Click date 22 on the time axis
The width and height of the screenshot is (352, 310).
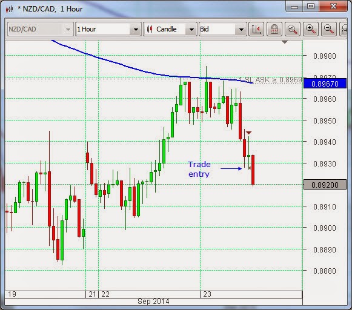(x=105, y=294)
